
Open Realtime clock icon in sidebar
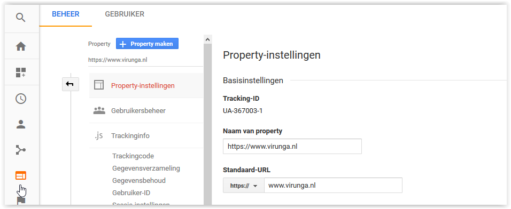point(21,99)
